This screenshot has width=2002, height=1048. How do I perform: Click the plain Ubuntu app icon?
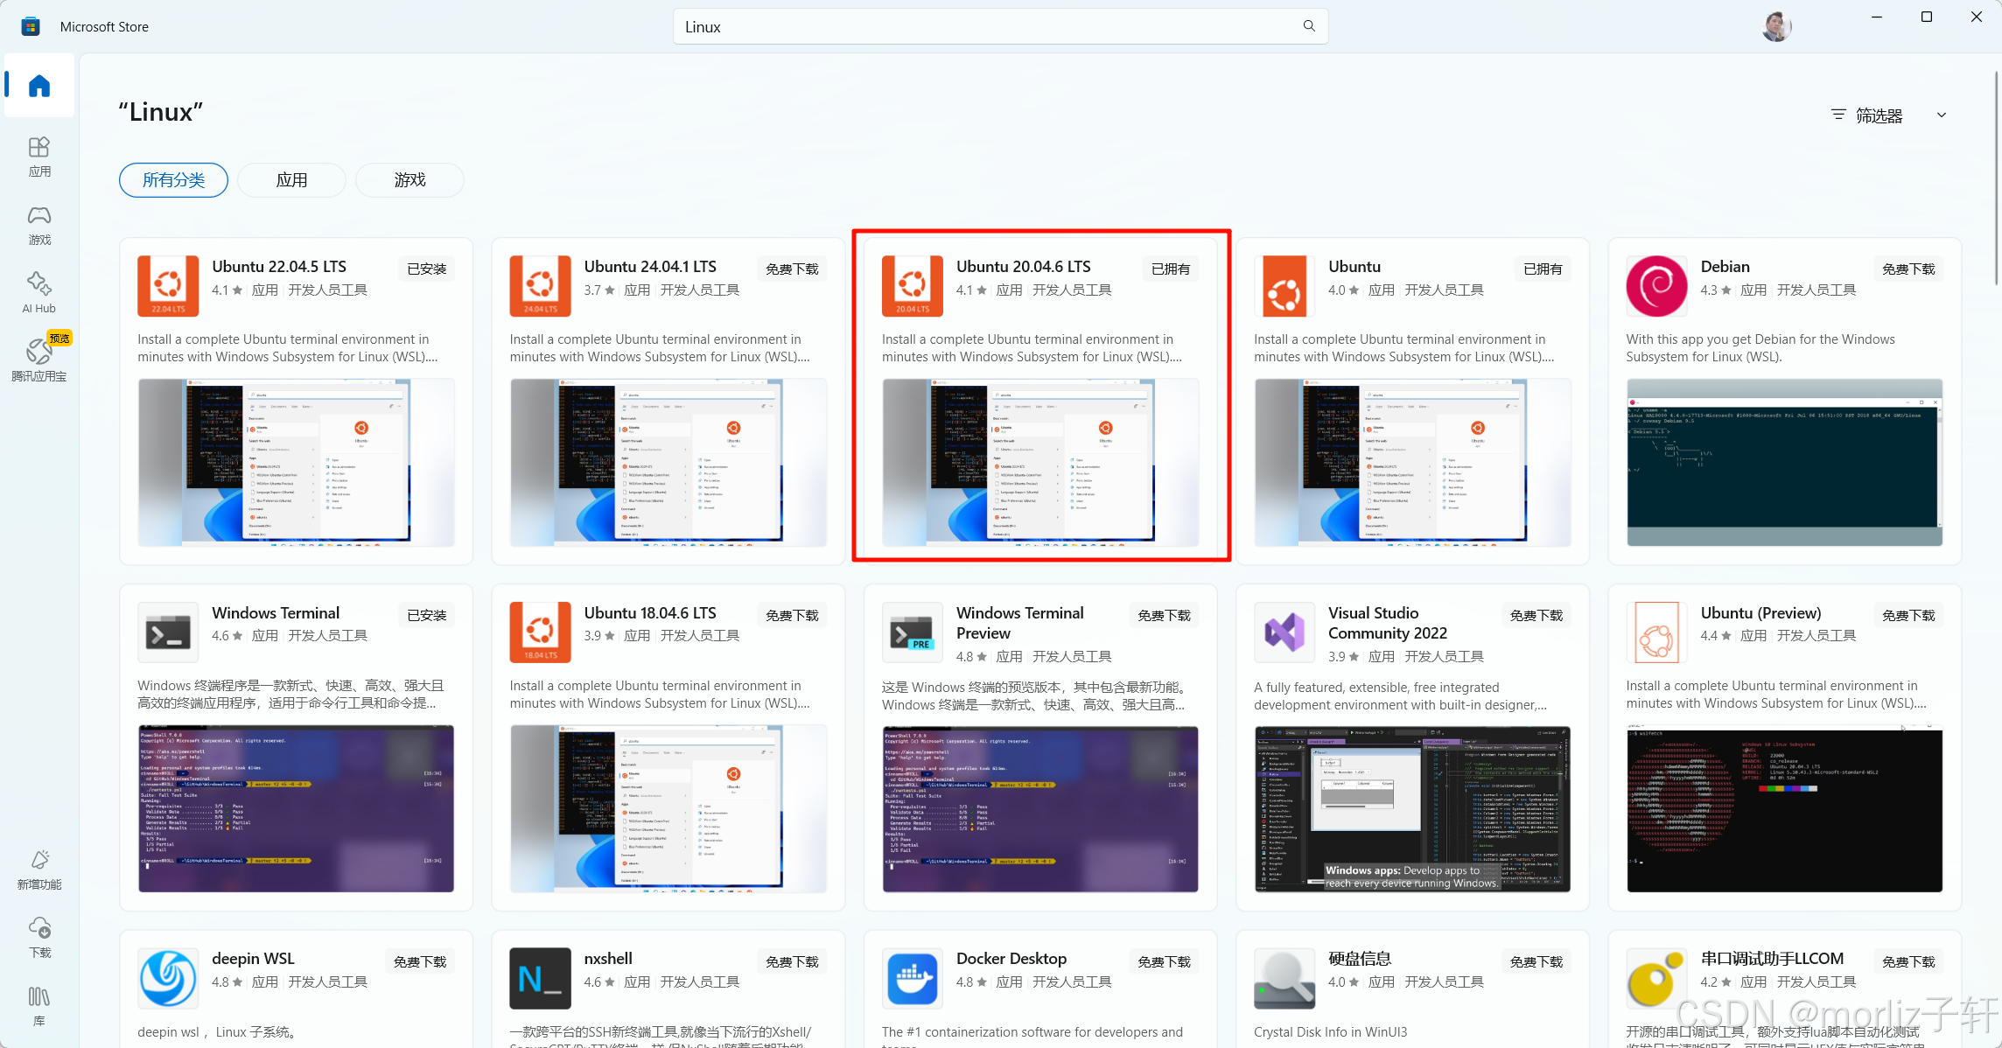pos(1284,285)
